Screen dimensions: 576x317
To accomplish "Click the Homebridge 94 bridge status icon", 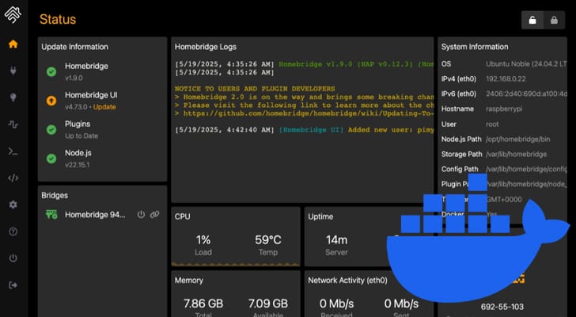I will [51, 215].
